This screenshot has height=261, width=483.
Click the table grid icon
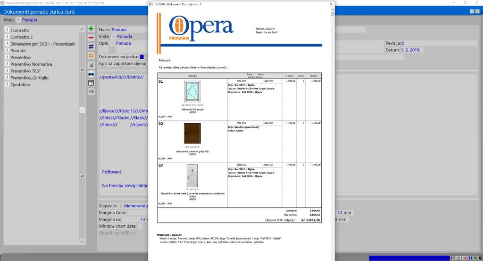tap(92, 83)
